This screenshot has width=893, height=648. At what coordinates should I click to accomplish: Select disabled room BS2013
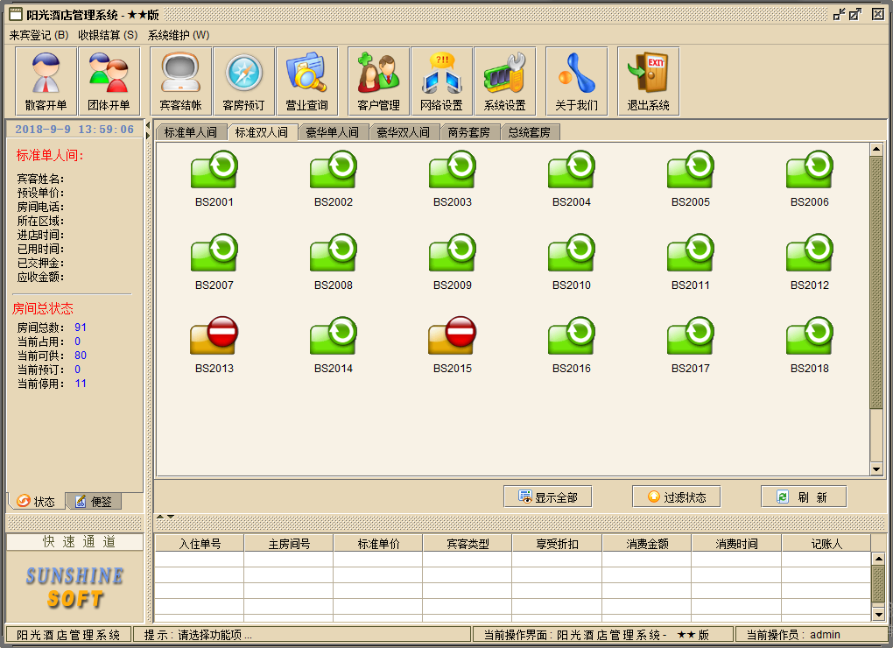[214, 343]
